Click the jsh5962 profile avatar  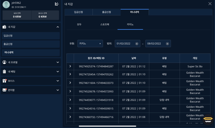6,5
